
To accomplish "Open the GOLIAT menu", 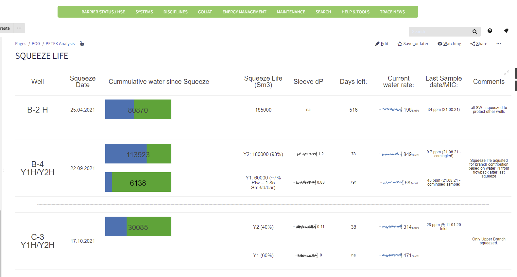I will pos(205,12).
